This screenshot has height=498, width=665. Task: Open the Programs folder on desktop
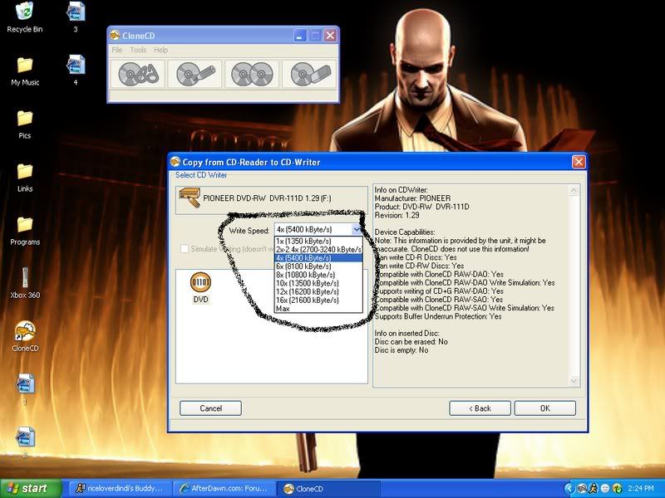pos(25,225)
